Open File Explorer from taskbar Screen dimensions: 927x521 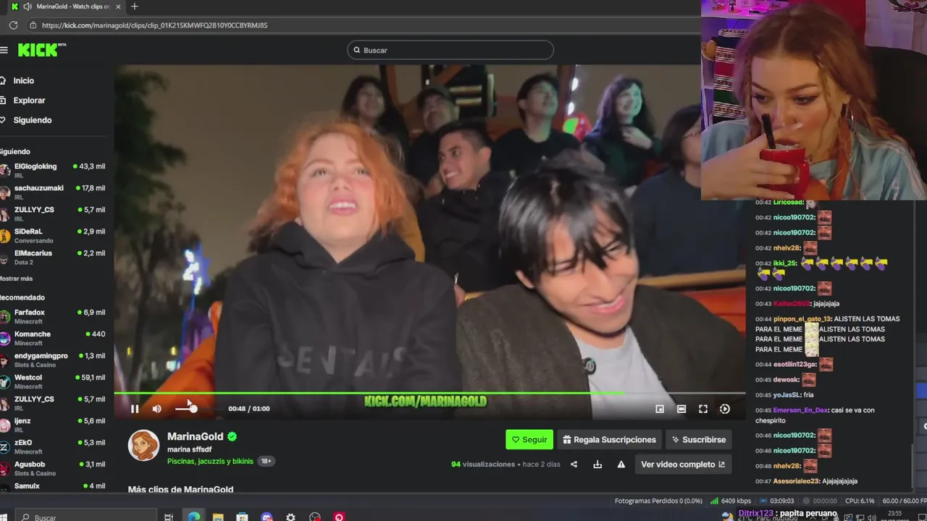(x=218, y=517)
